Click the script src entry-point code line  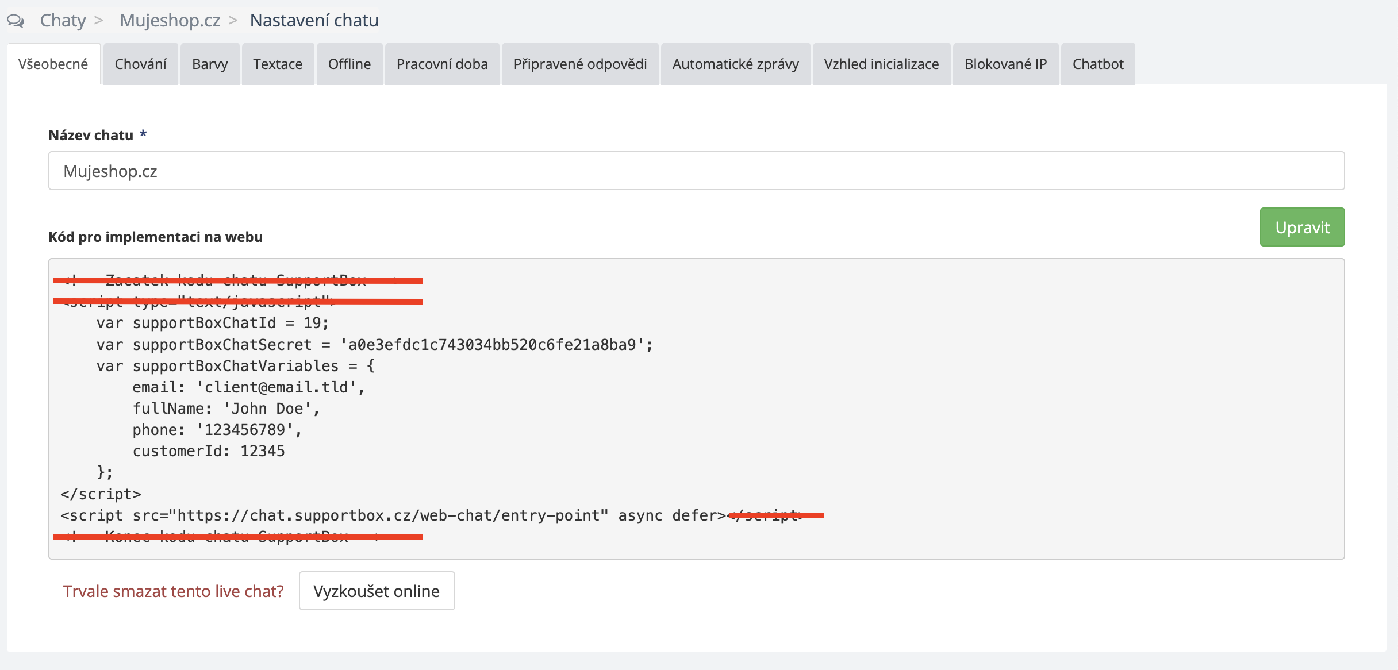click(394, 515)
